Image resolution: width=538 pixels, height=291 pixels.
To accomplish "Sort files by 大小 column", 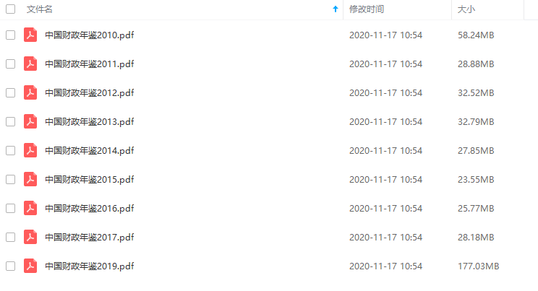I will click(x=466, y=9).
